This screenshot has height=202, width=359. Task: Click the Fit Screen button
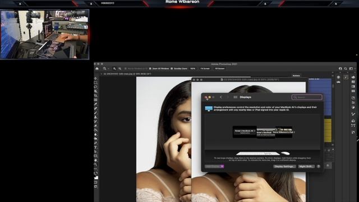[205, 68]
